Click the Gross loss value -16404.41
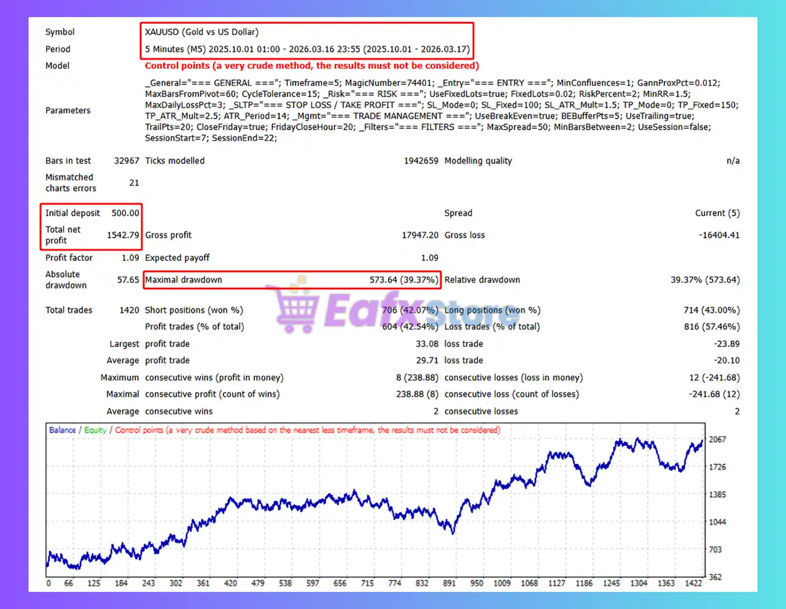Image resolution: width=786 pixels, height=609 pixels. tap(719, 235)
